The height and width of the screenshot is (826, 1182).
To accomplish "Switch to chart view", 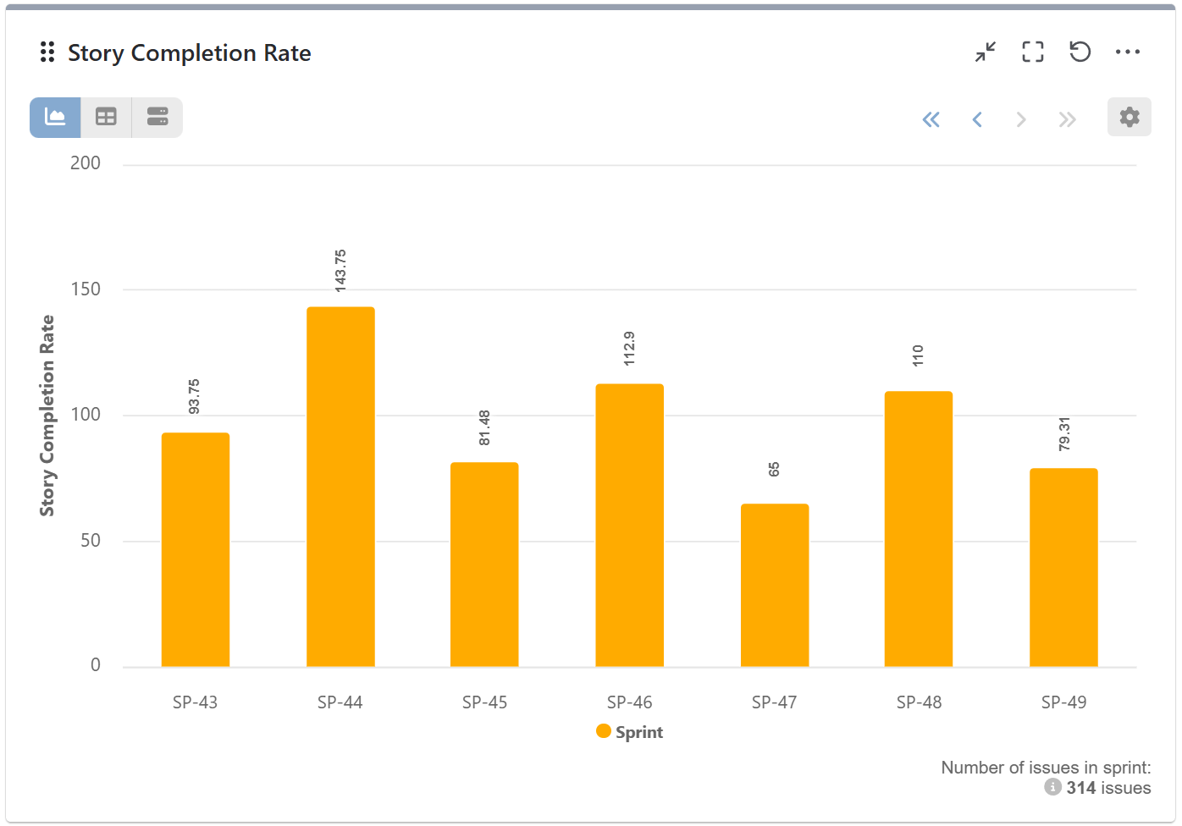I will point(55,117).
